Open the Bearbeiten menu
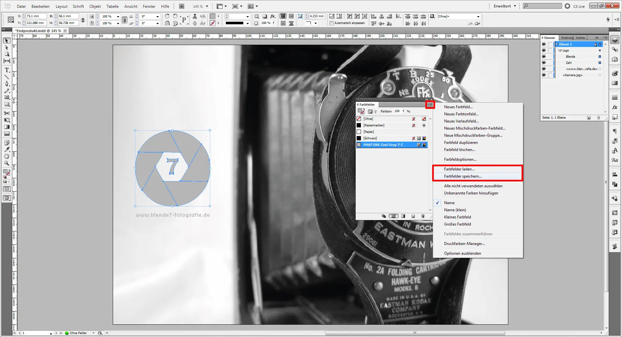 click(x=40, y=6)
